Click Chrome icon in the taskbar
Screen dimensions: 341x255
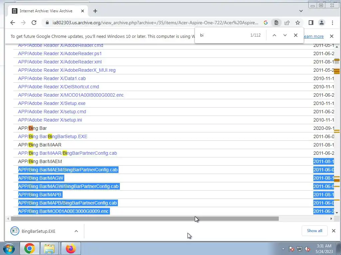click(x=30, y=248)
